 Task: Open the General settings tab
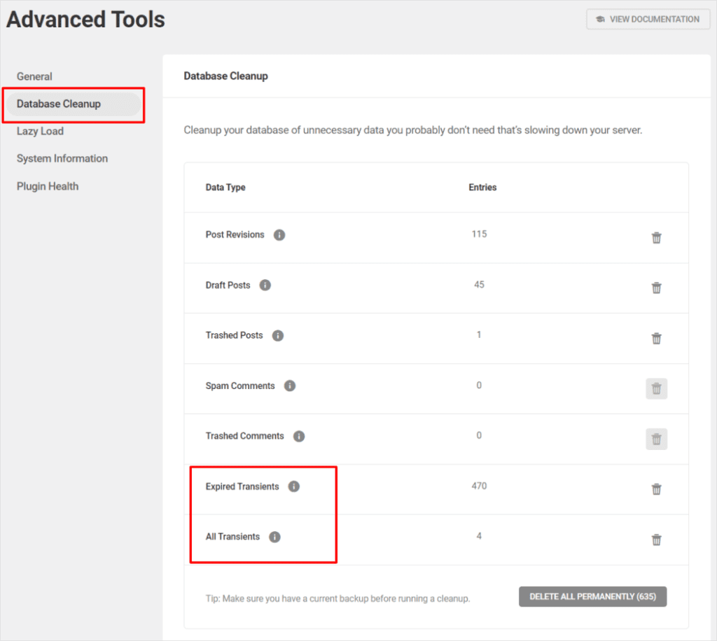34,76
